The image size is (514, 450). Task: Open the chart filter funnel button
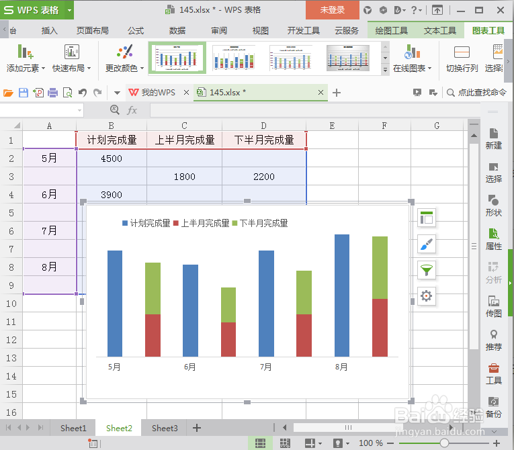[427, 270]
